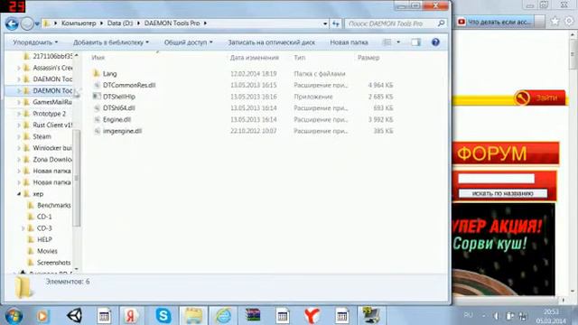Image resolution: width=578 pixels, height=325 pixels.
Task: Expand the Zona Downloads tree folder
Action: pyautogui.click(x=19, y=159)
